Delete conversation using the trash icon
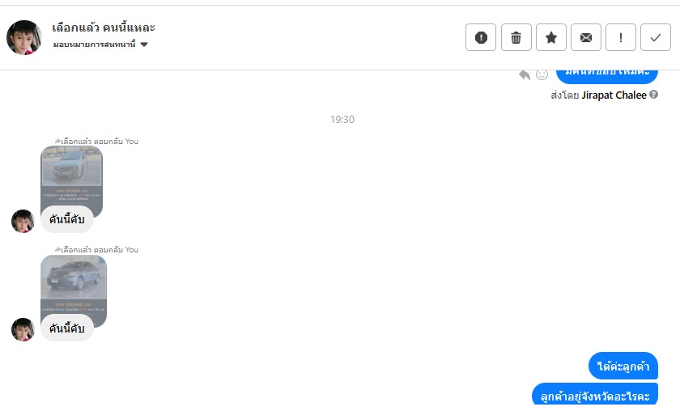 pos(516,37)
